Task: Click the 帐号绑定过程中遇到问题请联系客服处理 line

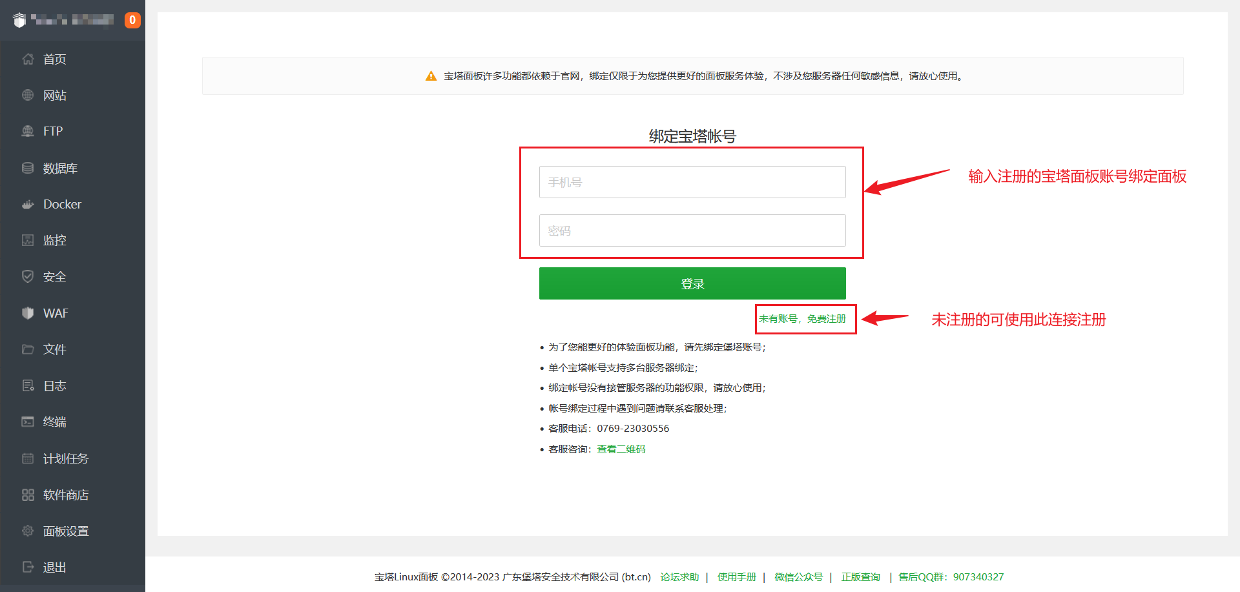Action: pos(637,409)
